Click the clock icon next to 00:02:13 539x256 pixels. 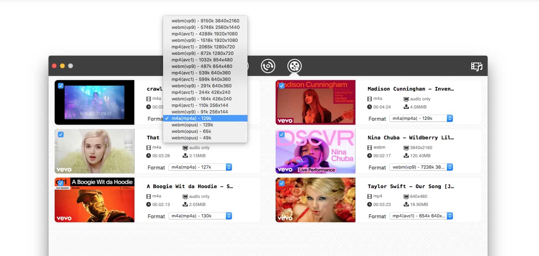click(x=148, y=204)
